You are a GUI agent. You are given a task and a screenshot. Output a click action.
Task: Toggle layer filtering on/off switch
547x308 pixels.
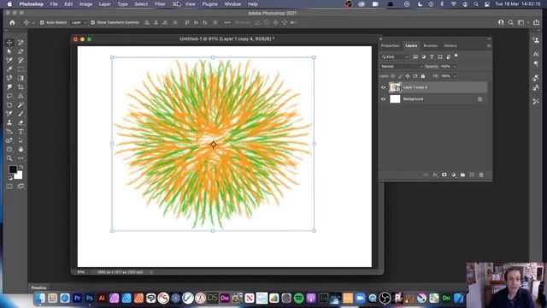point(456,56)
